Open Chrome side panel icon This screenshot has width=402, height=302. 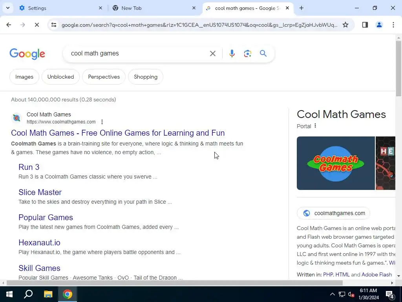point(365,25)
